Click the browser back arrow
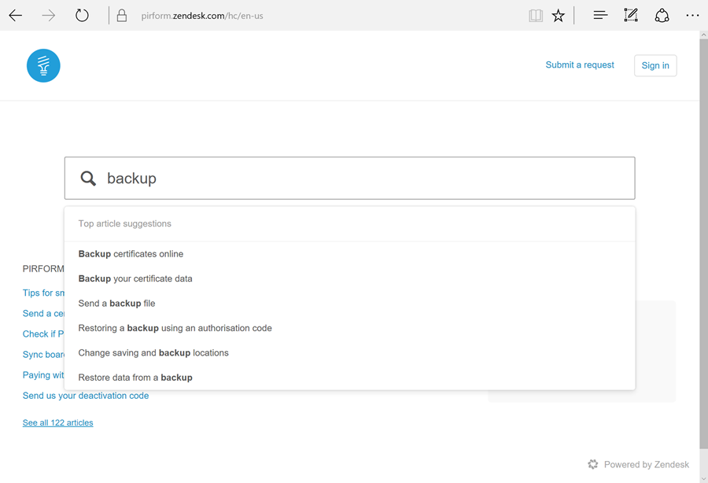 [16, 16]
